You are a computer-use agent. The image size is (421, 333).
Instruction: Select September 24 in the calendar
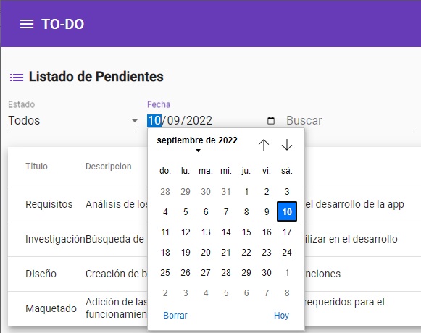click(x=287, y=252)
